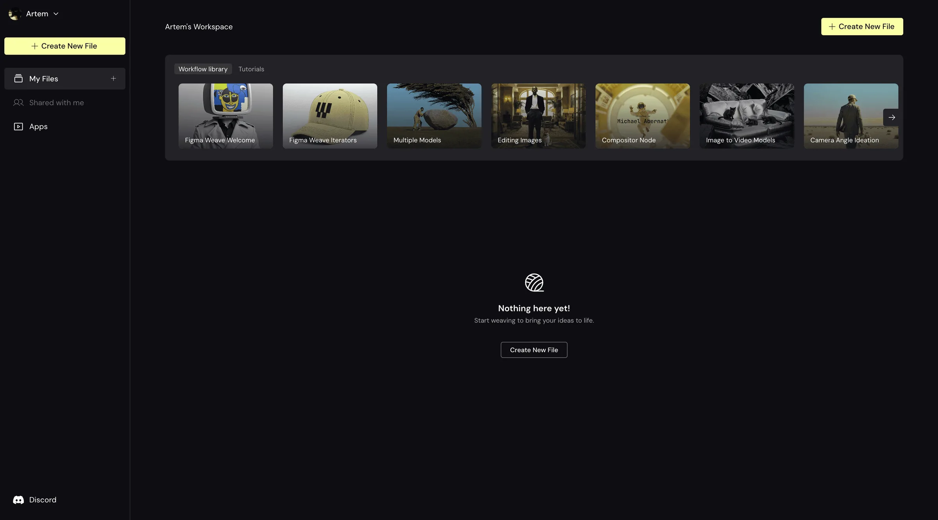Screen dimensions: 938x520
Task: Click the right arrow to see more workflows
Action: pos(891,117)
